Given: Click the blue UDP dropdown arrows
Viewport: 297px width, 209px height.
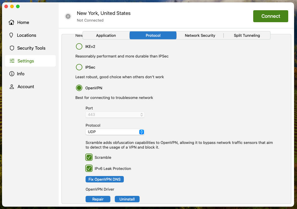Looking at the screenshot, I should tap(142, 132).
